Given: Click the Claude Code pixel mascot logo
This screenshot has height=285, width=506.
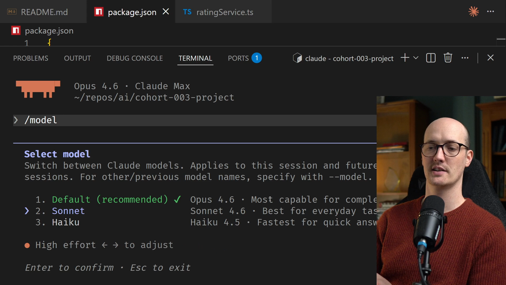Looking at the screenshot, I should click(38, 89).
